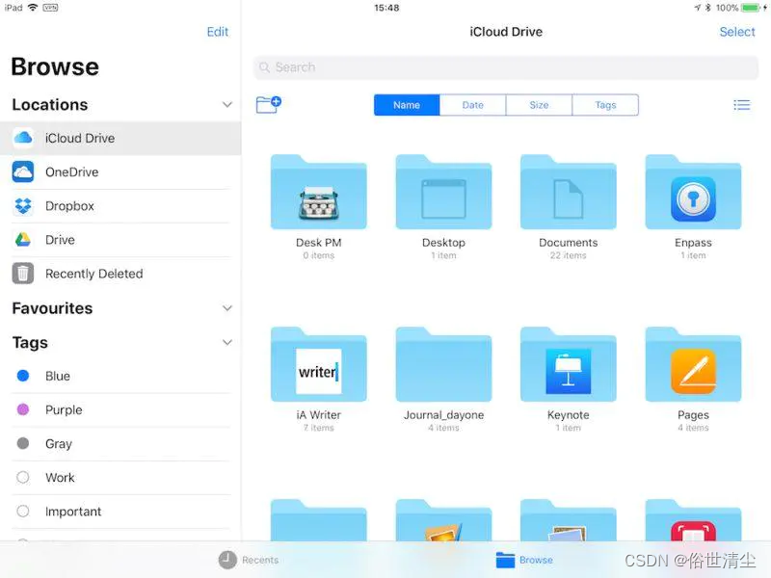
Task: Tap Edit in the sidebar
Action: (x=218, y=32)
